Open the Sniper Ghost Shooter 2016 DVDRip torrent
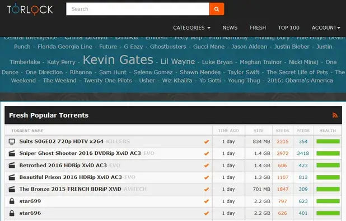The height and width of the screenshot is (221, 346). click(87, 153)
